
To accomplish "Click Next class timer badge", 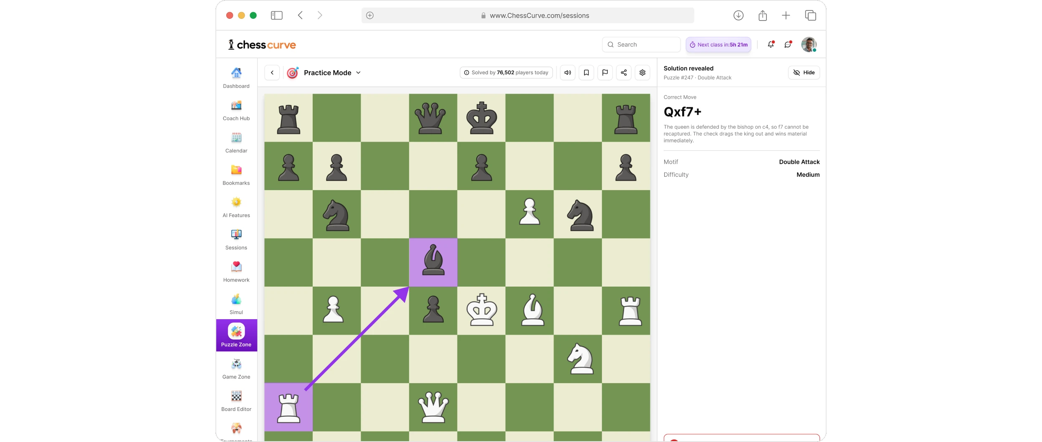I will pyautogui.click(x=718, y=45).
